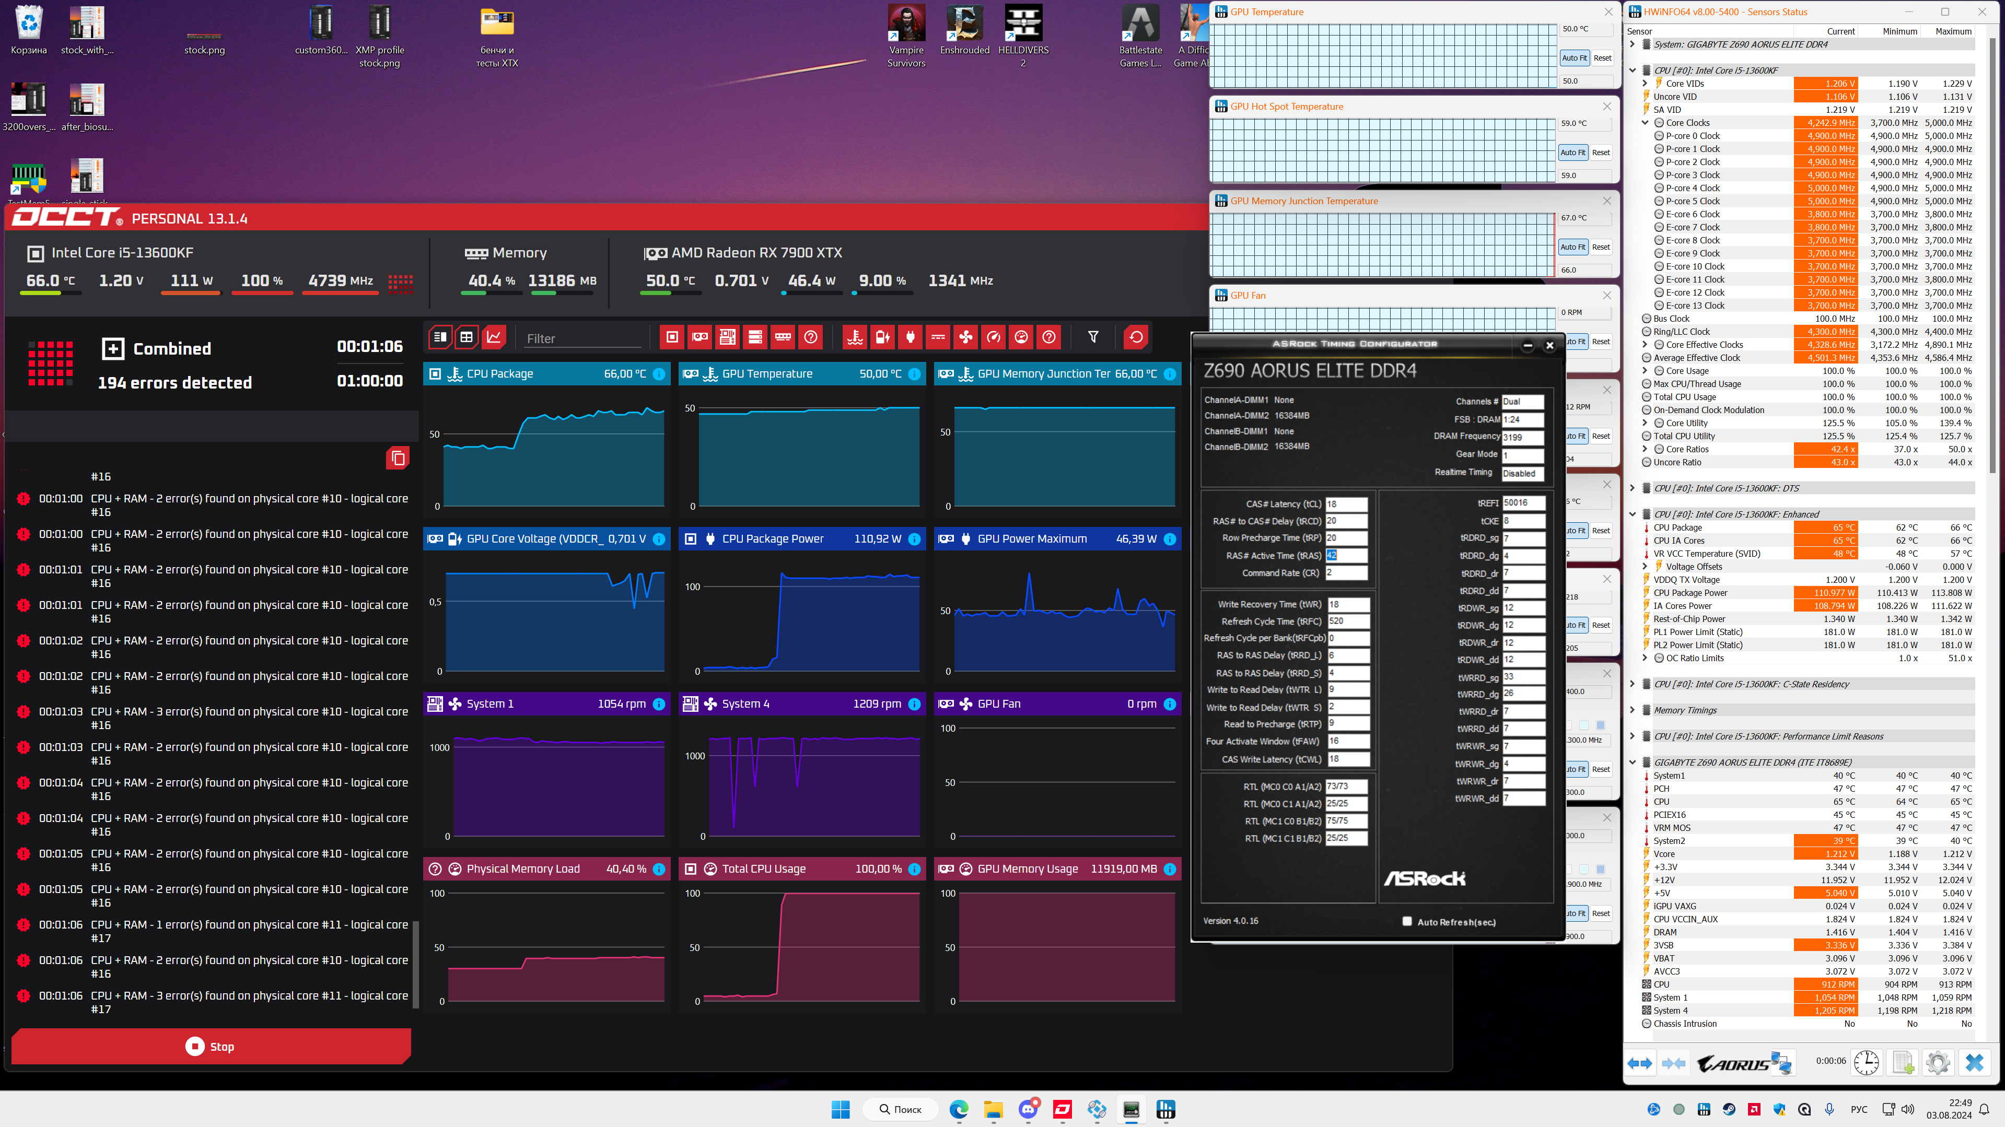Expand the Core VIDs sensor row

pyautogui.click(x=1645, y=83)
